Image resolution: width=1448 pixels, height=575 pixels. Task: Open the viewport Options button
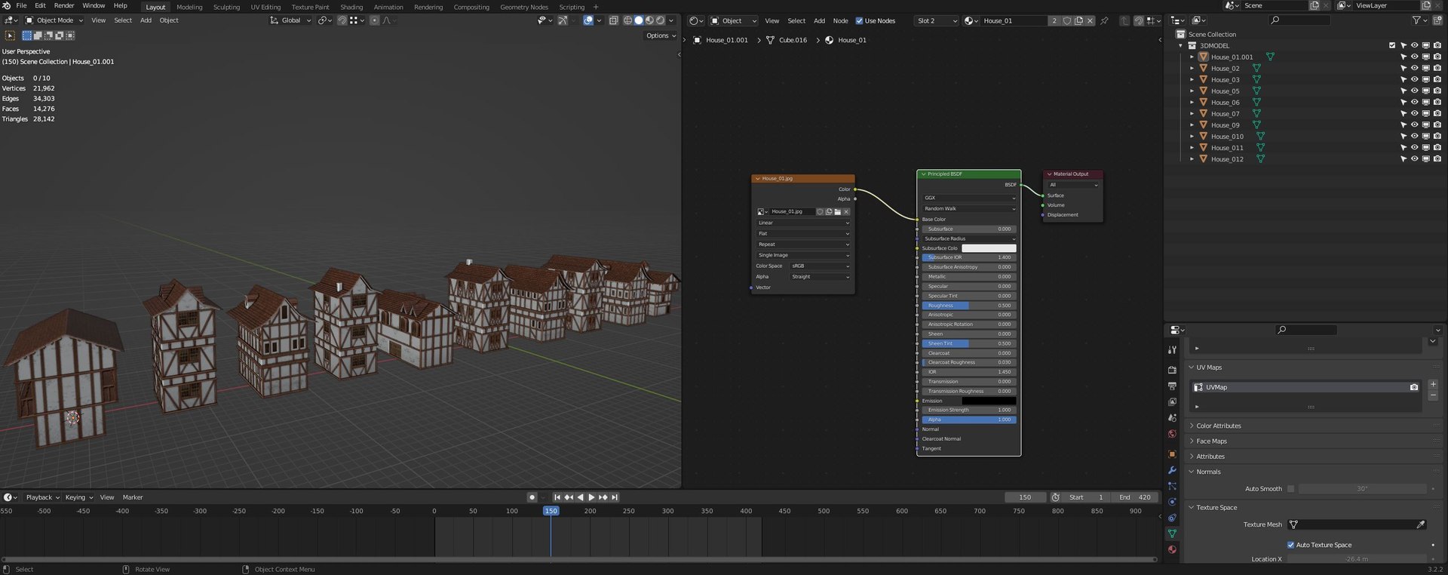661,35
